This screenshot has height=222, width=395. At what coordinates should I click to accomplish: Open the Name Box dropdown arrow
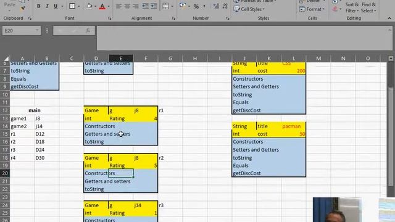(x=37, y=30)
